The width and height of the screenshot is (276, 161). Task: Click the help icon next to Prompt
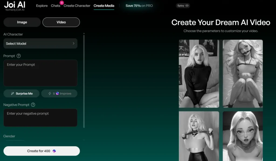tap(19, 56)
